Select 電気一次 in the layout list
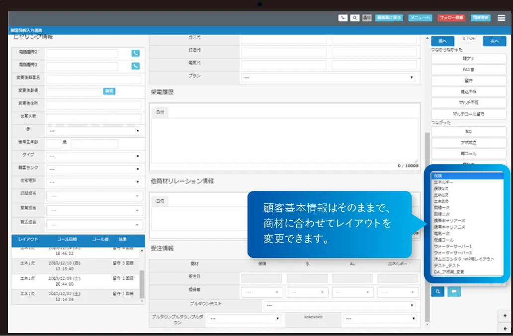Image resolution: width=513 pixels, height=336 pixels. pyautogui.click(x=467, y=234)
